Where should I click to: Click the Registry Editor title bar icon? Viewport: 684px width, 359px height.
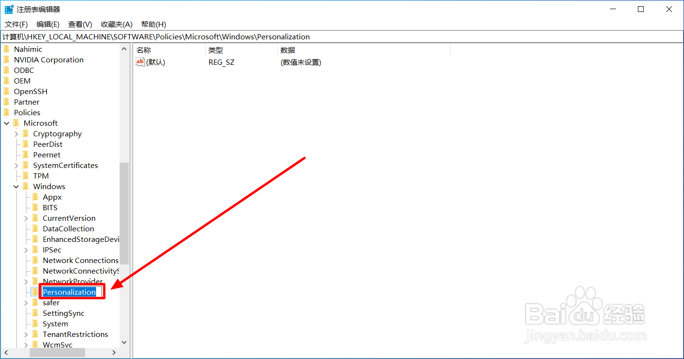7,9
